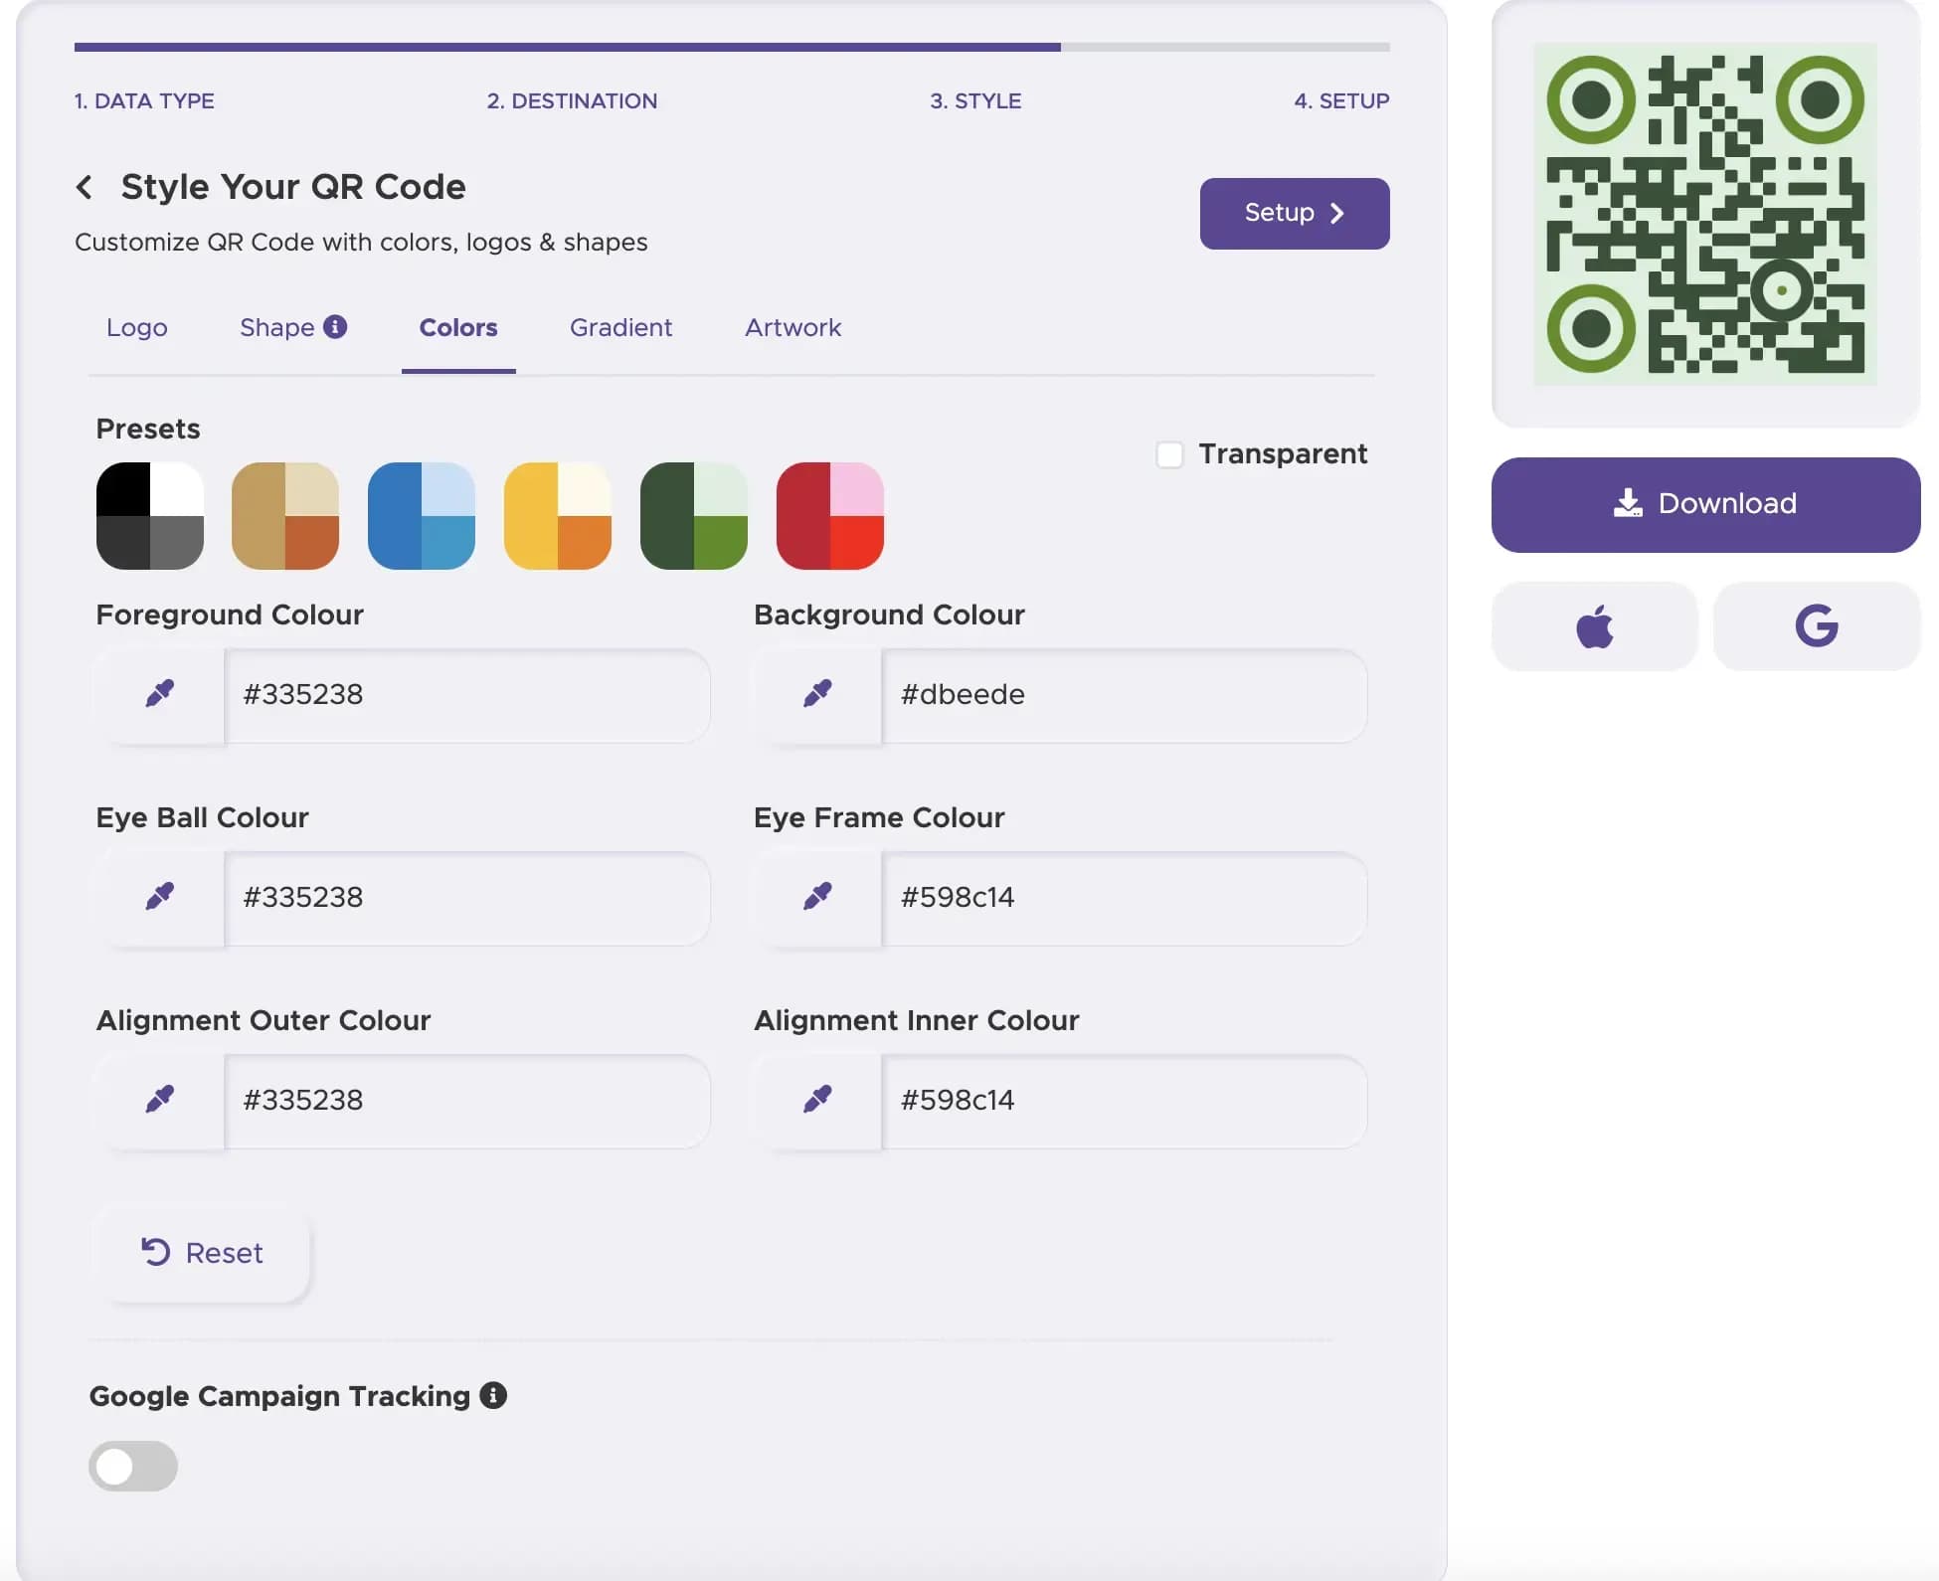Apply the blue preset swatch
Screen dimensions: 1939x1581
[x=422, y=515]
